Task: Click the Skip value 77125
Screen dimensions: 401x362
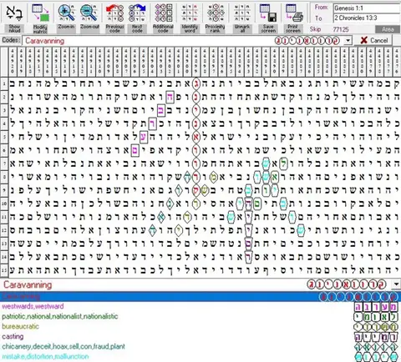Action: pyautogui.click(x=341, y=29)
